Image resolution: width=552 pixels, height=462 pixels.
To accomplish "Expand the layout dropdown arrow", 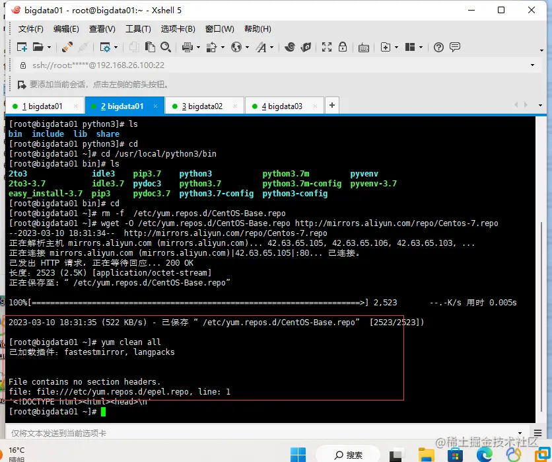I will click(421, 47).
